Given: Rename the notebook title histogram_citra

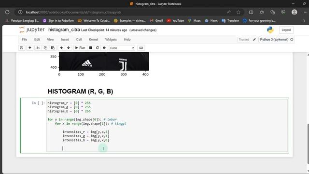Looking at the screenshot, I should (x=64, y=30).
